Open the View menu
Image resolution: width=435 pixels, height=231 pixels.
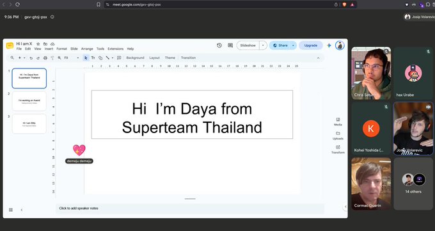tap(38, 49)
